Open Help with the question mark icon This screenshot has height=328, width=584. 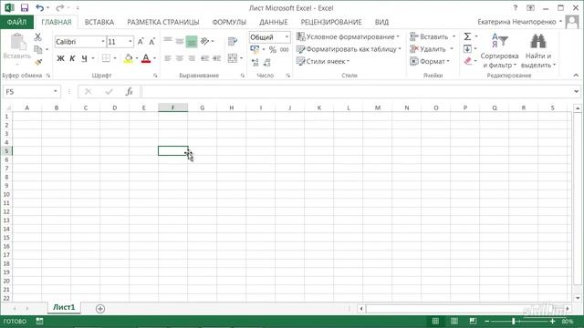click(x=515, y=8)
